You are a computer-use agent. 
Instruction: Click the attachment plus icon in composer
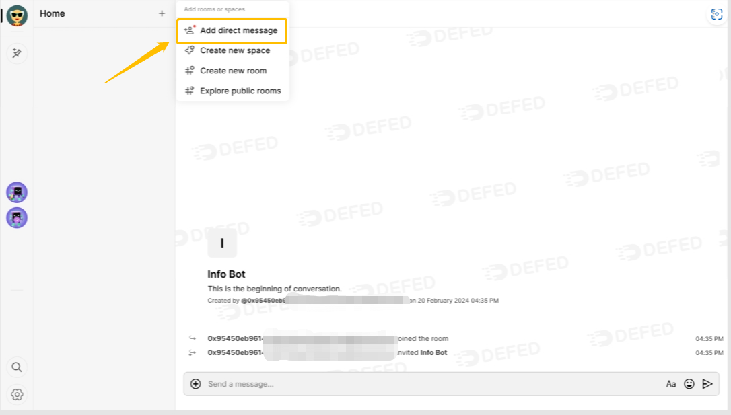pos(196,384)
